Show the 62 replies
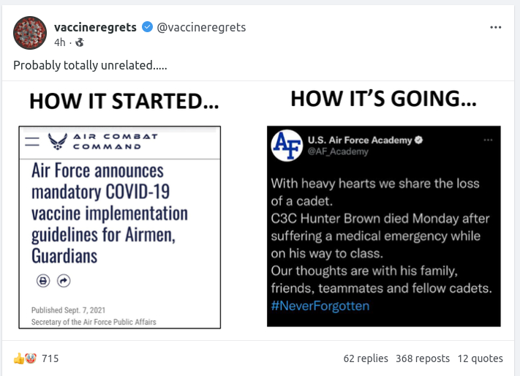 (x=366, y=358)
